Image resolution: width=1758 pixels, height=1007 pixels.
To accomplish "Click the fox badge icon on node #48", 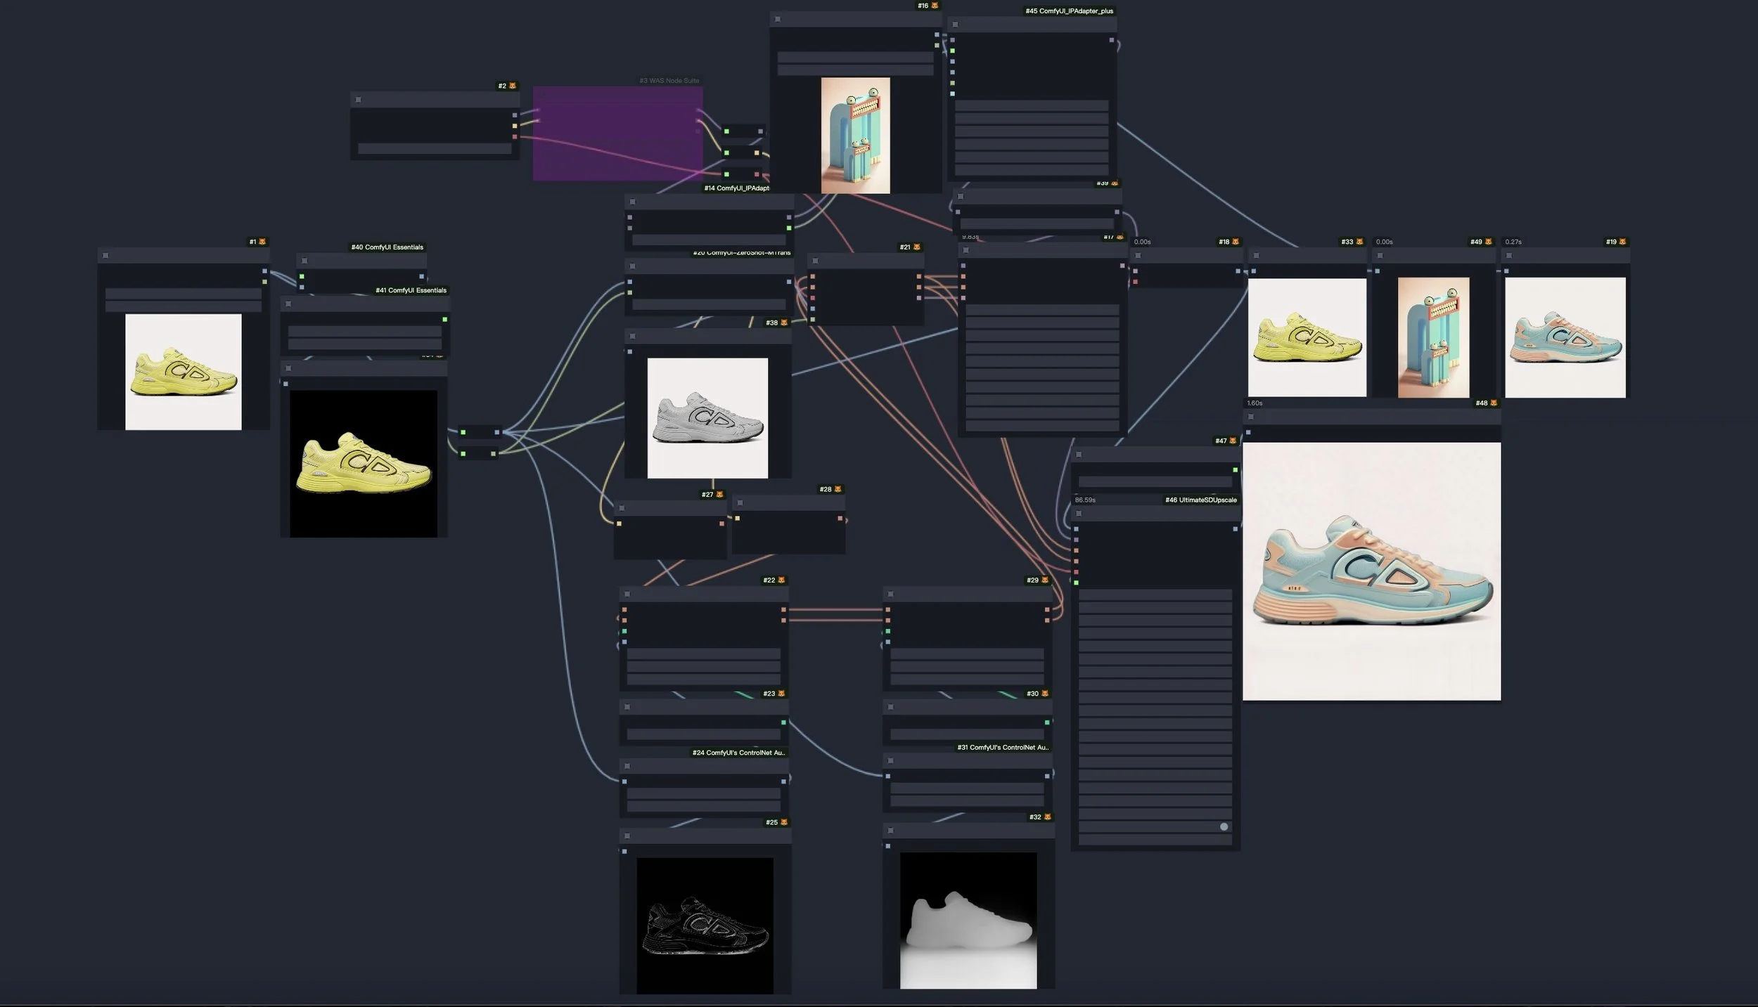I will point(1494,403).
